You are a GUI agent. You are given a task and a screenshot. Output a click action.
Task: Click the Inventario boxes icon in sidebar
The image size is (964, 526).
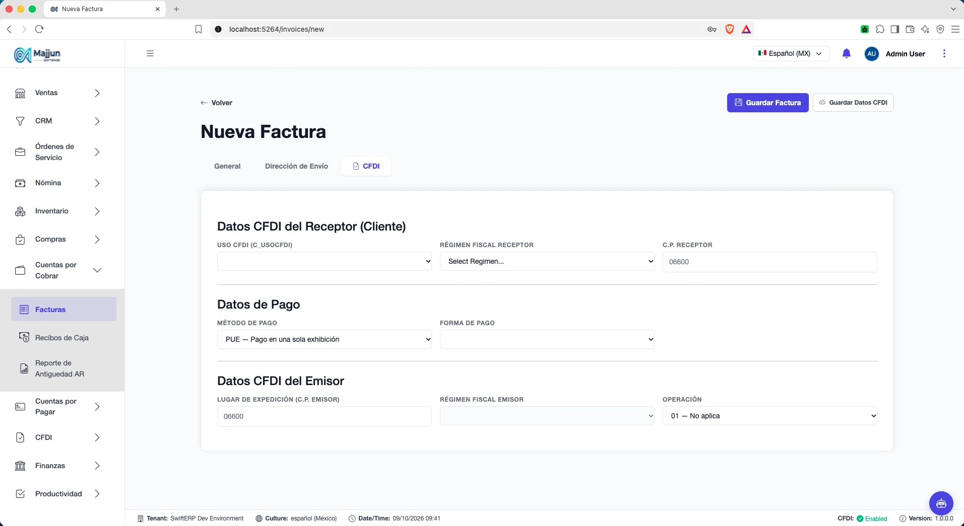click(20, 211)
